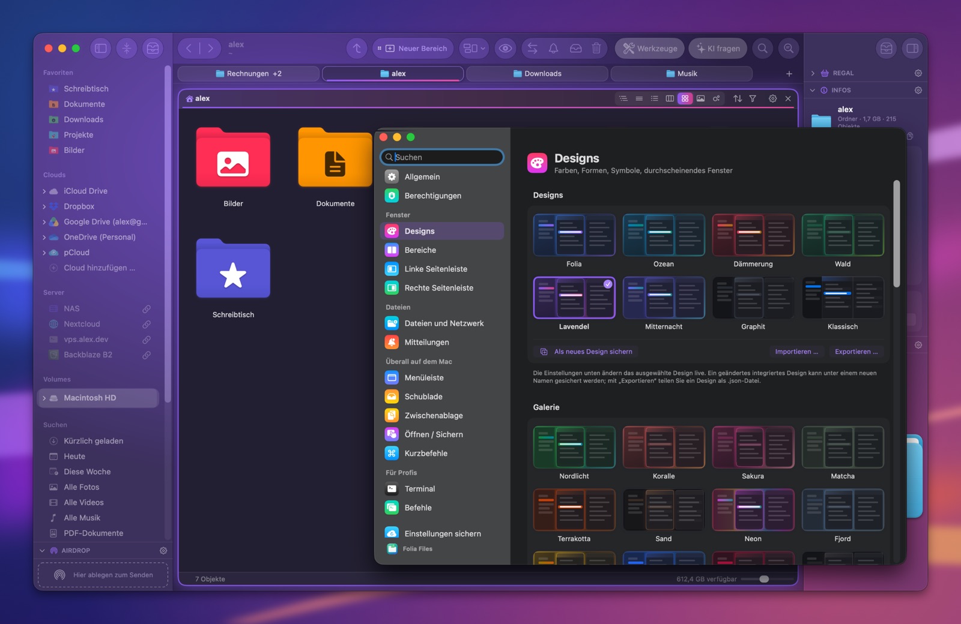Click the trash icon in toolbar
The height and width of the screenshot is (624, 961).
pyautogui.click(x=596, y=49)
